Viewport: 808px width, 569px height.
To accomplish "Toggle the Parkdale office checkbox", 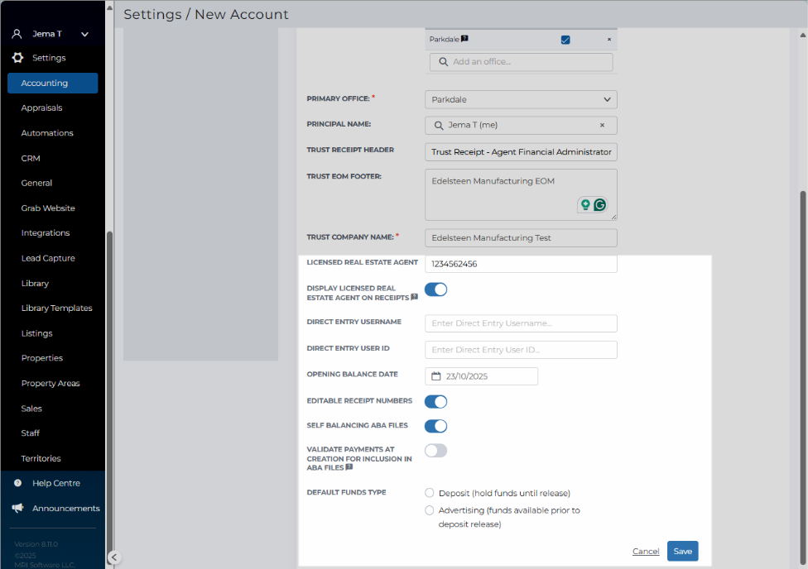I will point(565,40).
